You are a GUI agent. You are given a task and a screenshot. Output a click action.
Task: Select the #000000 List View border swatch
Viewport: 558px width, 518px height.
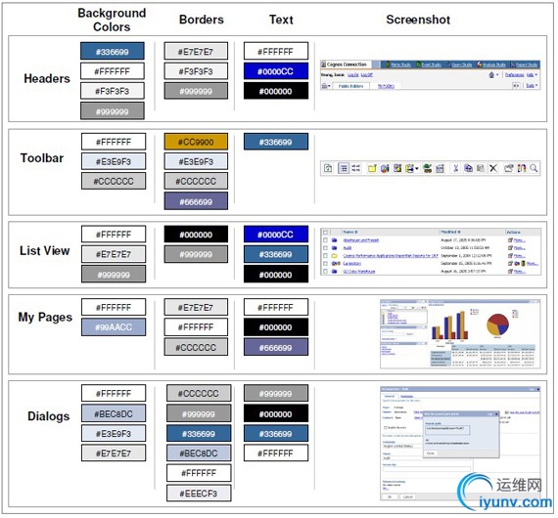(x=196, y=235)
